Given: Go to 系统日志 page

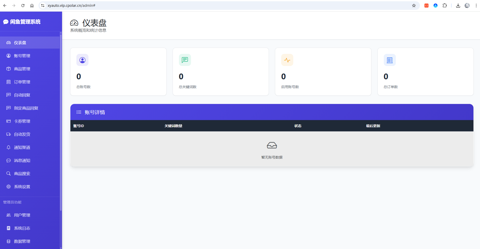Looking at the screenshot, I should (x=30, y=228).
